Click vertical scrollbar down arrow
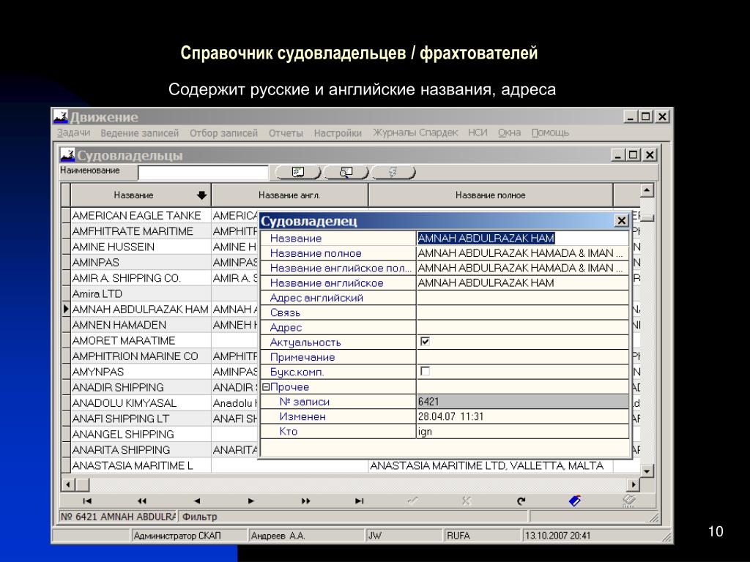 click(x=647, y=471)
